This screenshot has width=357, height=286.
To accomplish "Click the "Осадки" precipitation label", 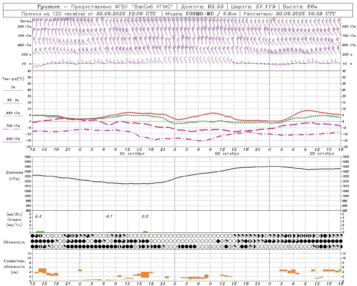I will 15,220.
